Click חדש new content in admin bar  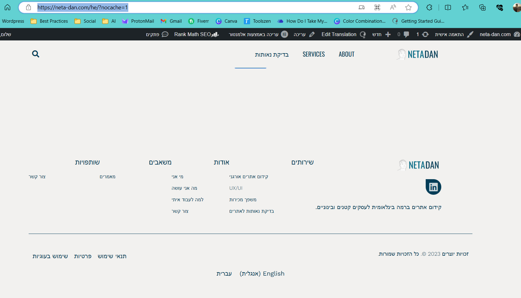click(x=381, y=34)
